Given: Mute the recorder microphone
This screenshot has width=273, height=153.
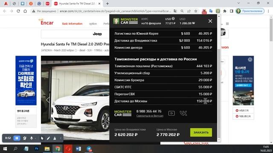Looking at the screenshot, I should click(x=32, y=138).
